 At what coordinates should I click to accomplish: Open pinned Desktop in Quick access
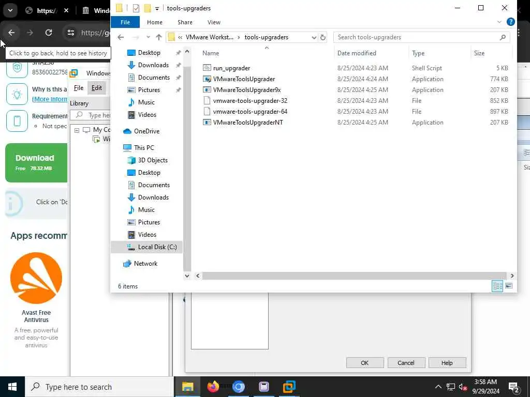click(149, 53)
